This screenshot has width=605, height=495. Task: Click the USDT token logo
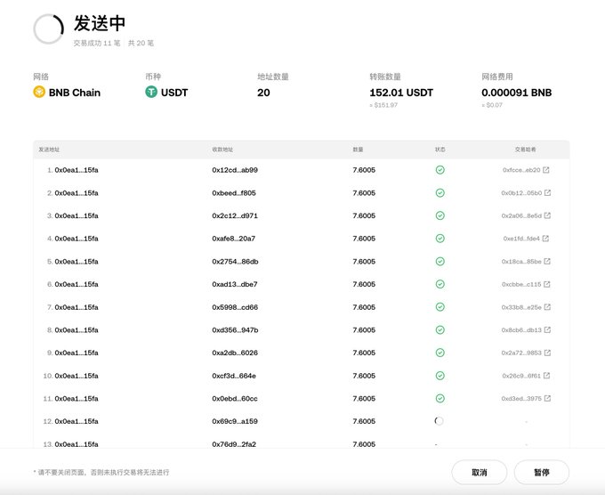pyautogui.click(x=151, y=92)
